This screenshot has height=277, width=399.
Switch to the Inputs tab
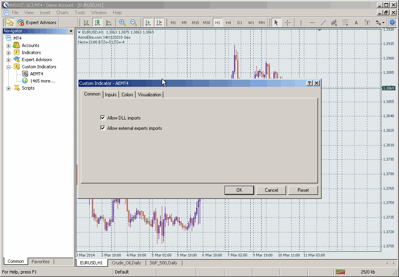pos(111,95)
